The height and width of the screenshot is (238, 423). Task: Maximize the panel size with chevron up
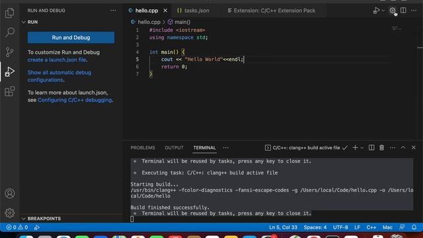tap(403, 147)
